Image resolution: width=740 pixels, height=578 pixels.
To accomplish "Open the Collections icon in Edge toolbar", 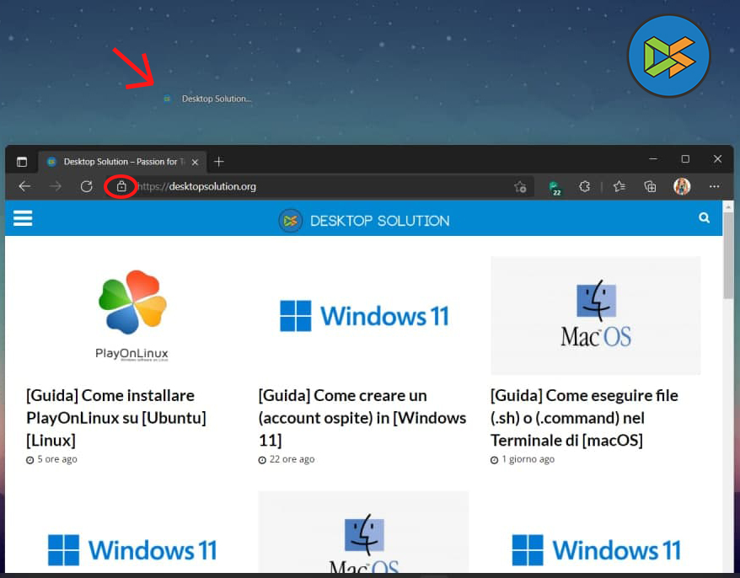I will coord(650,186).
